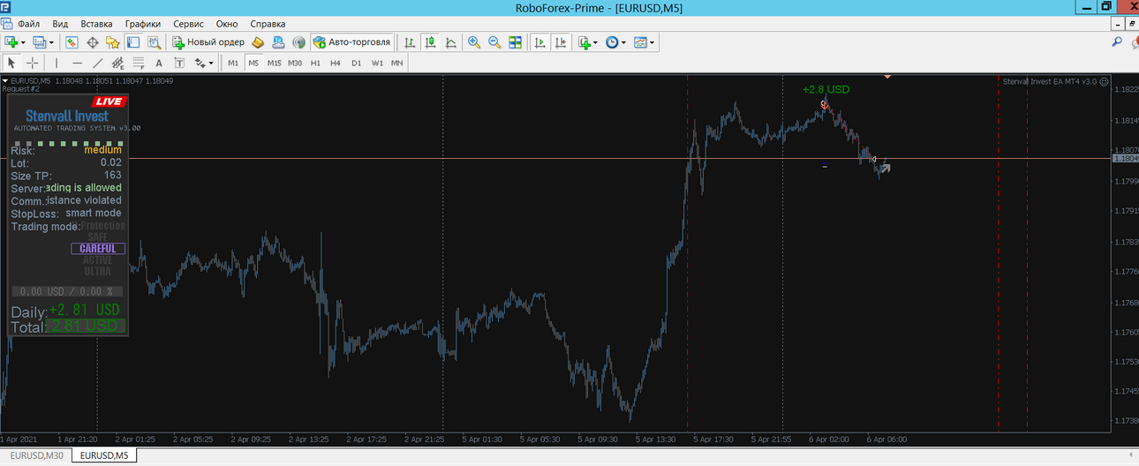Show the Navigator star-folder icon
This screenshot has height=466, width=1139.
112,41
